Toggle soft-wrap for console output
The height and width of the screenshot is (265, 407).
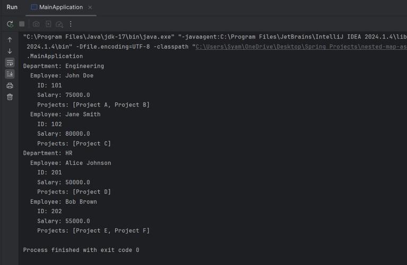click(10, 63)
